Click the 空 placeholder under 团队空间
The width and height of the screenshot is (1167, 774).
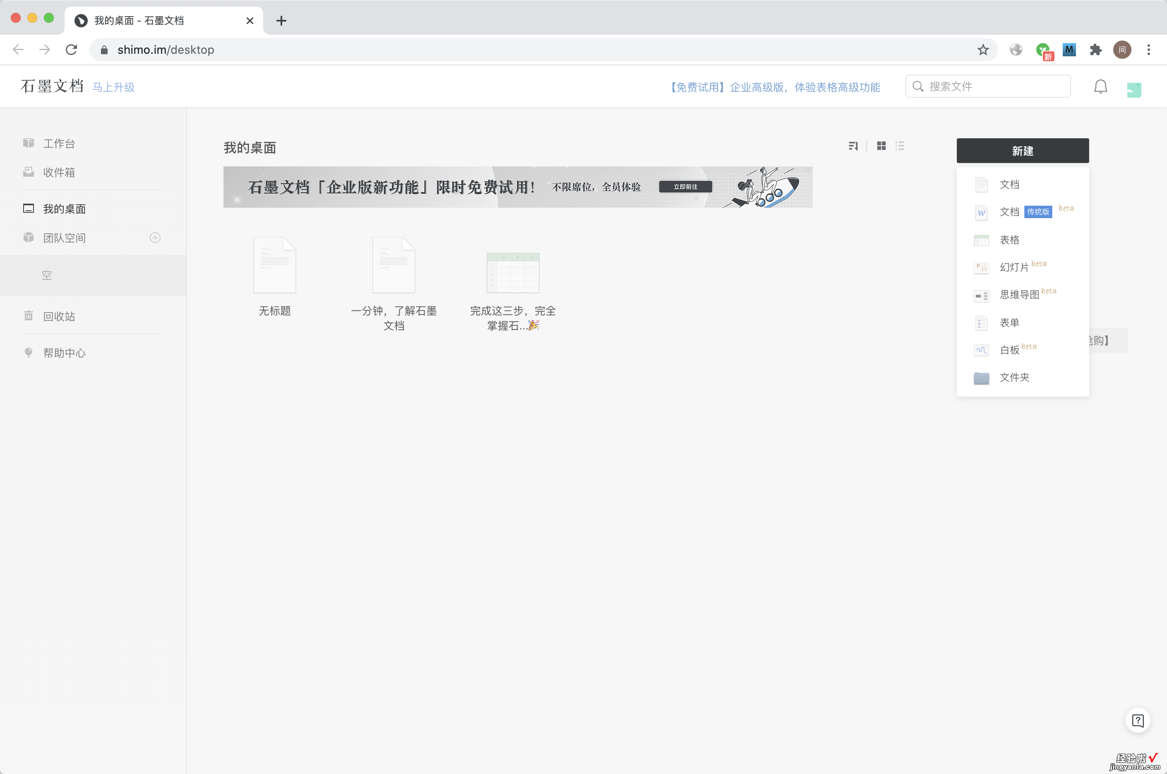(x=47, y=275)
